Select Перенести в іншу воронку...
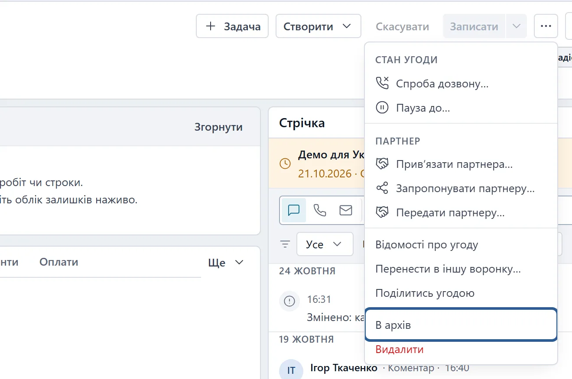 tap(461, 269)
